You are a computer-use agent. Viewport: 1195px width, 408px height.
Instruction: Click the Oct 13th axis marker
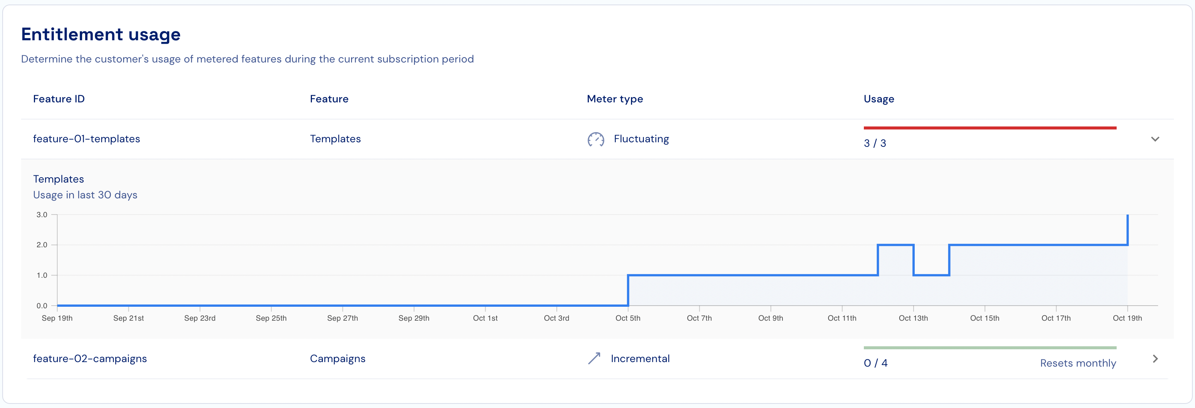(x=913, y=318)
